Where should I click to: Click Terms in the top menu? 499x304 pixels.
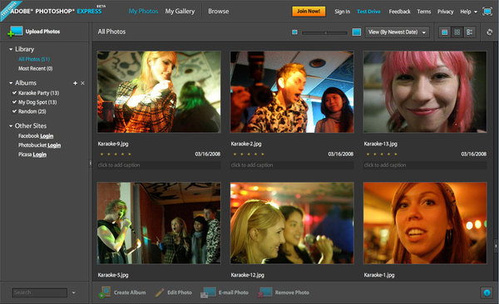[424, 12]
